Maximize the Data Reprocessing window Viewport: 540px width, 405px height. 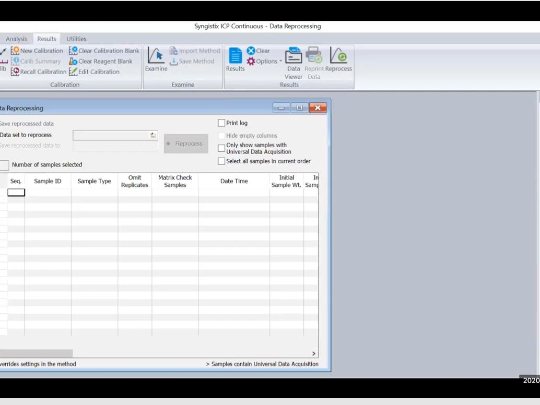click(x=300, y=108)
